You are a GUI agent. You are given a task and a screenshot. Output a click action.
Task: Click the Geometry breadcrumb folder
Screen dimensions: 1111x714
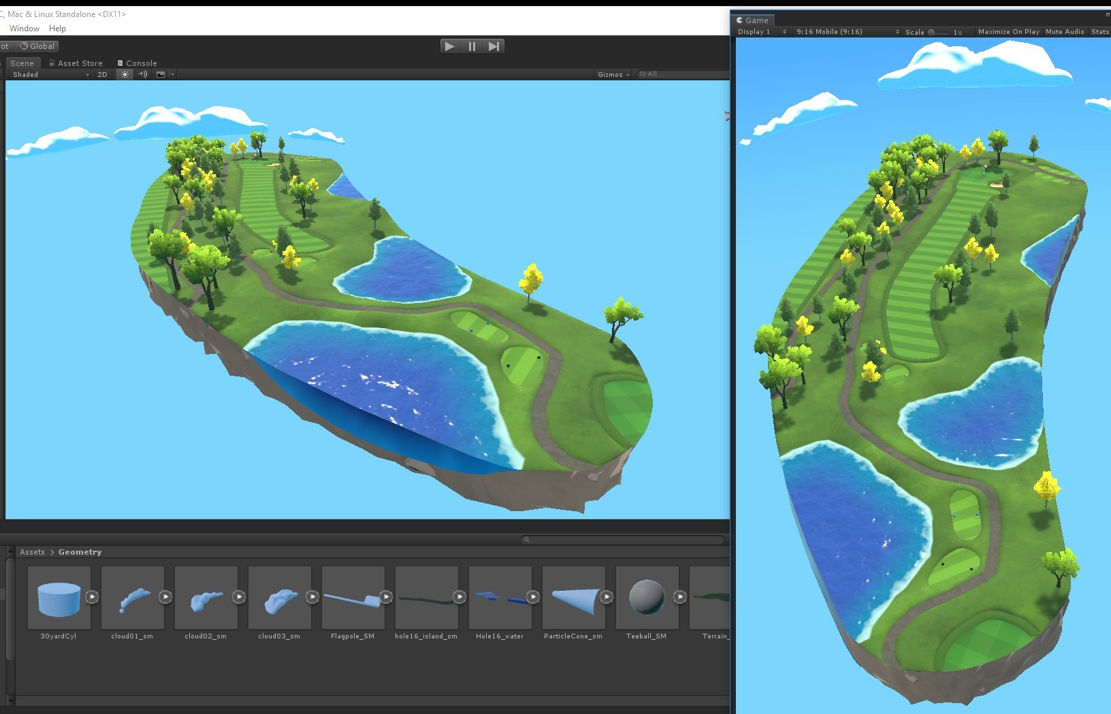click(x=80, y=552)
